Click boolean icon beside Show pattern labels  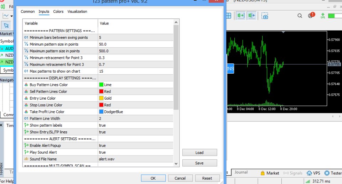26,125
